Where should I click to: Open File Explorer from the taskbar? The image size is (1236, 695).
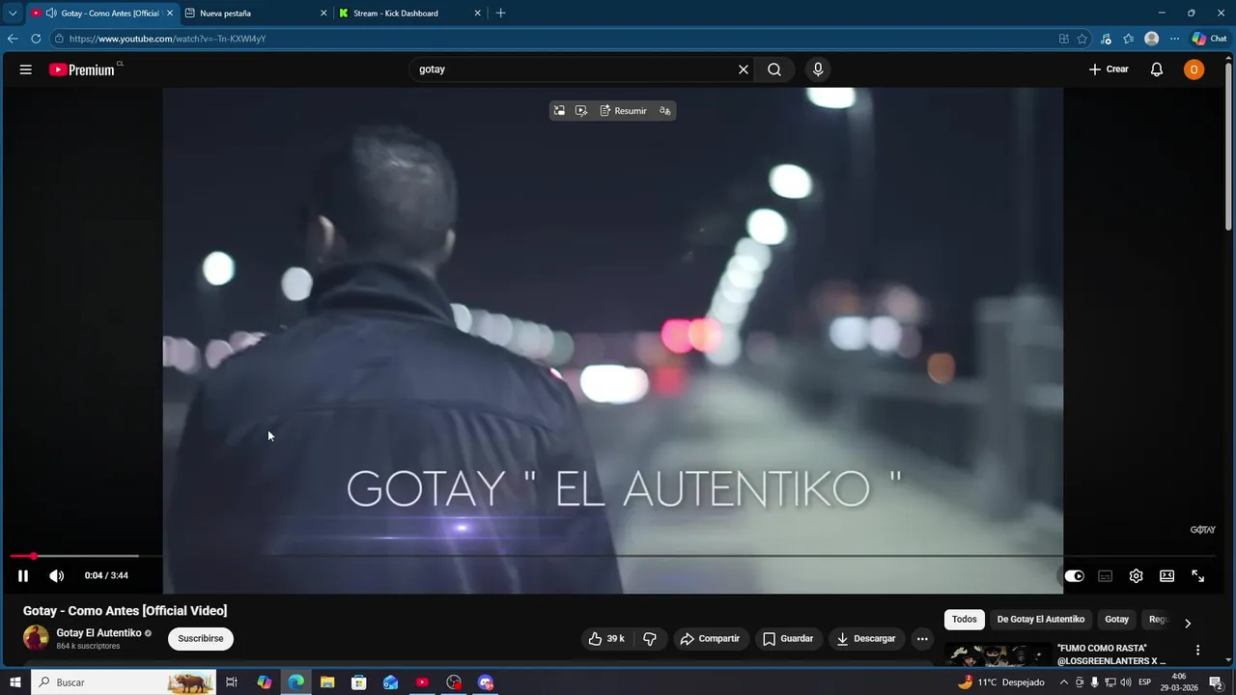(327, 682)
